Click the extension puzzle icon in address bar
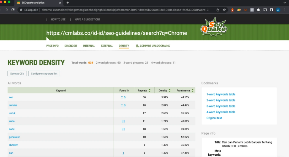 21,10
